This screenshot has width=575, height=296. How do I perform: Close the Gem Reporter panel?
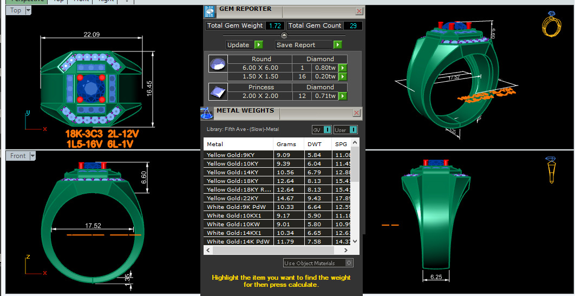click(359, 11)
